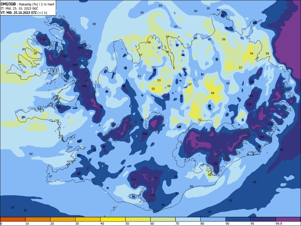Viewport: 301px width, 226px height.
Task: Click the lowest humidity value 48
Action: (x=213, y=93)
